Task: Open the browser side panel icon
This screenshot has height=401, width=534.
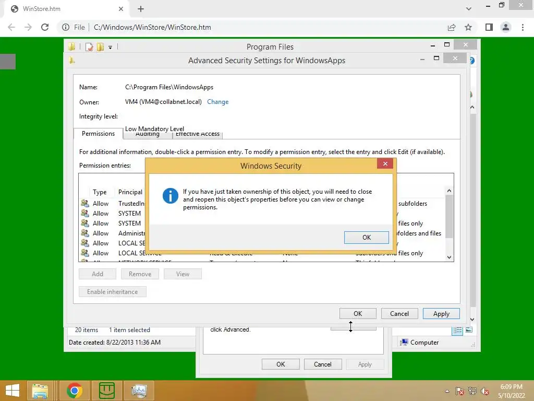Action: pyautogui.click(x=489, y=27)
